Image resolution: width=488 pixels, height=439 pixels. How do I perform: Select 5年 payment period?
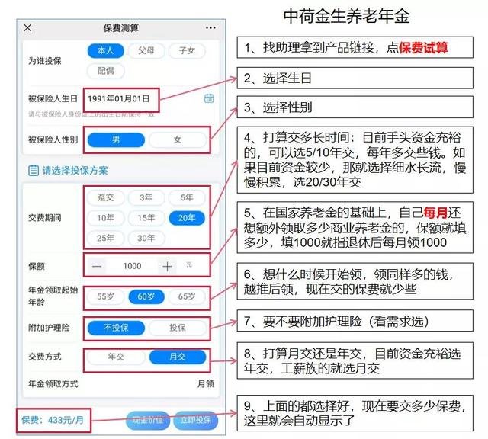coord(187,197)
